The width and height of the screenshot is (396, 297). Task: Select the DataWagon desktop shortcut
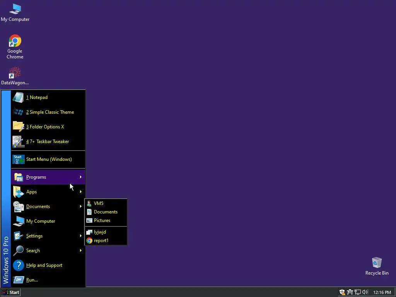coord(15,76)
